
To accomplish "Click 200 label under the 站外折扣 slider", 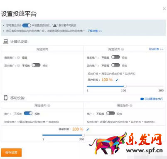I will click(161, 90).
